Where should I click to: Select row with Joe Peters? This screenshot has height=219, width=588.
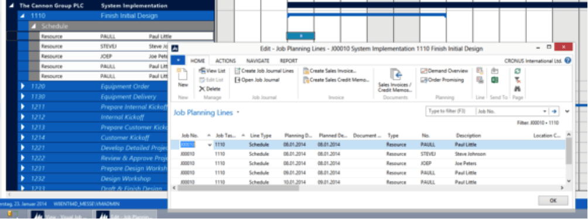368,163
